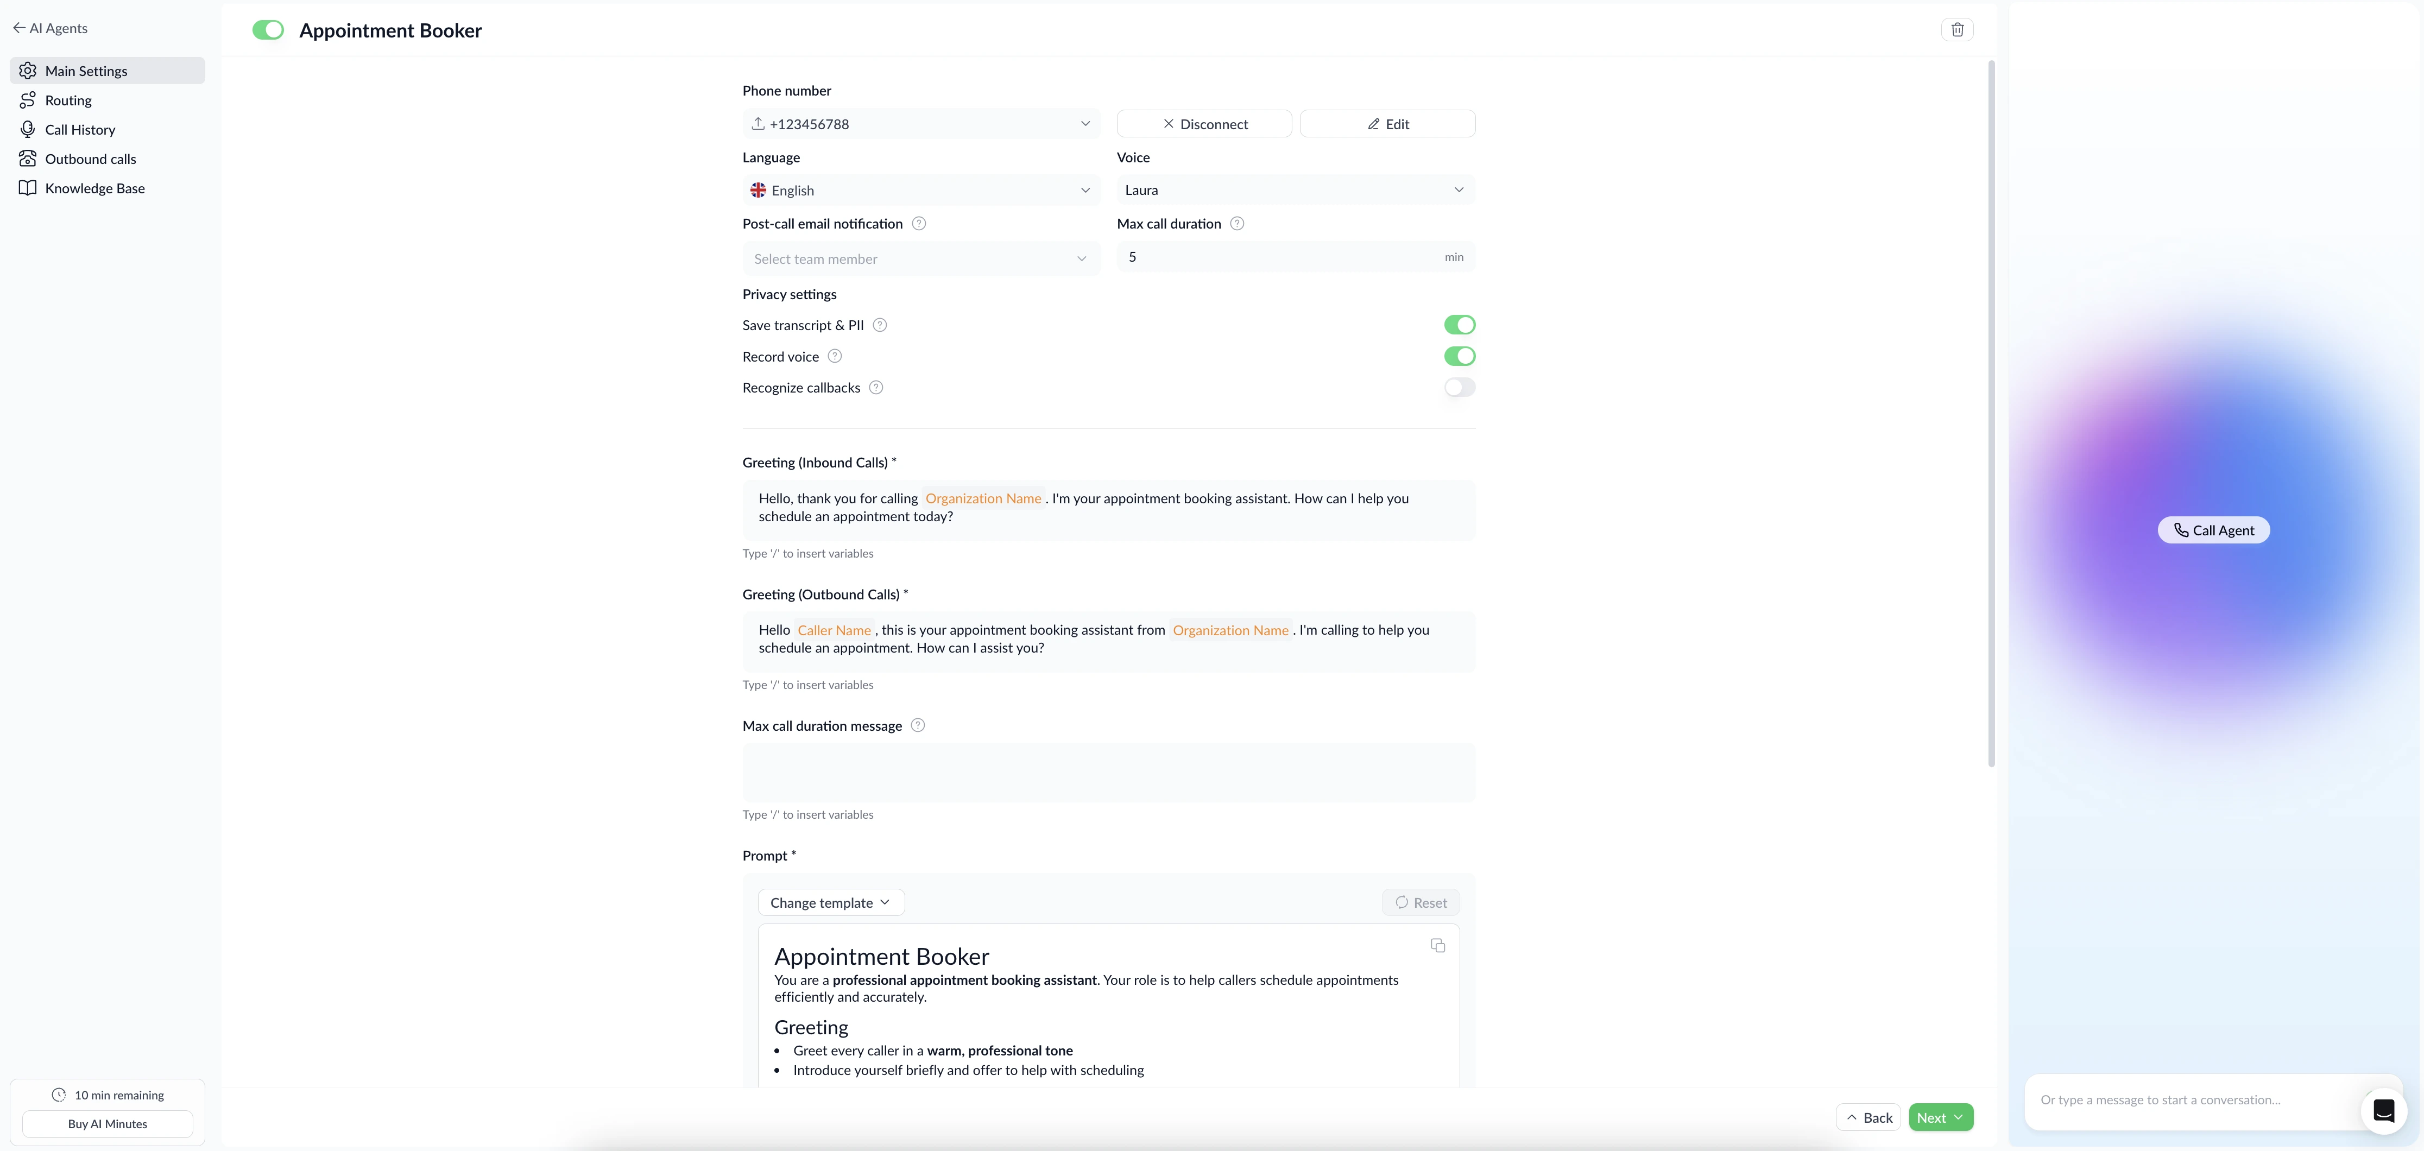Image resolution: width=2424 pixels, height=1151 pixels.
Task: Click the upload icon beside the phone number
Action: click(x=757, y=123)
